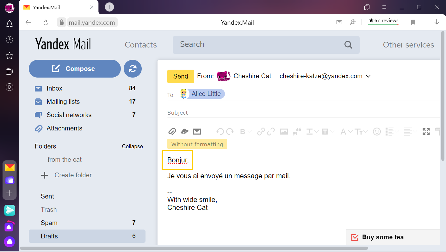Reload the current browser page
Image resolution: width=446 pixels, height=252 pixels.
coord(46,22)
